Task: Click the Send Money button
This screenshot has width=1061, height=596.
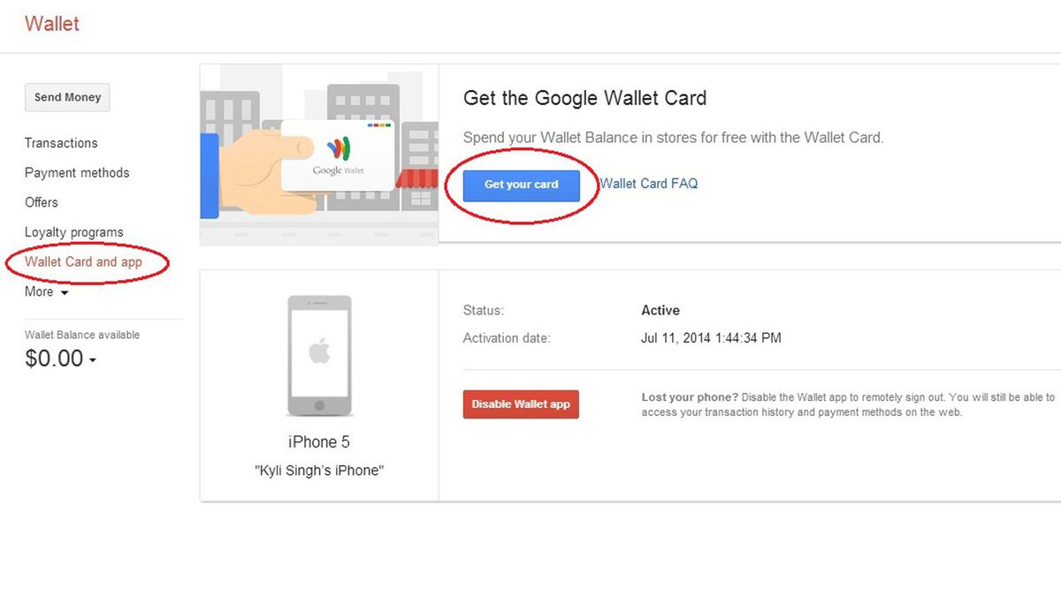Action: point(67,97)
